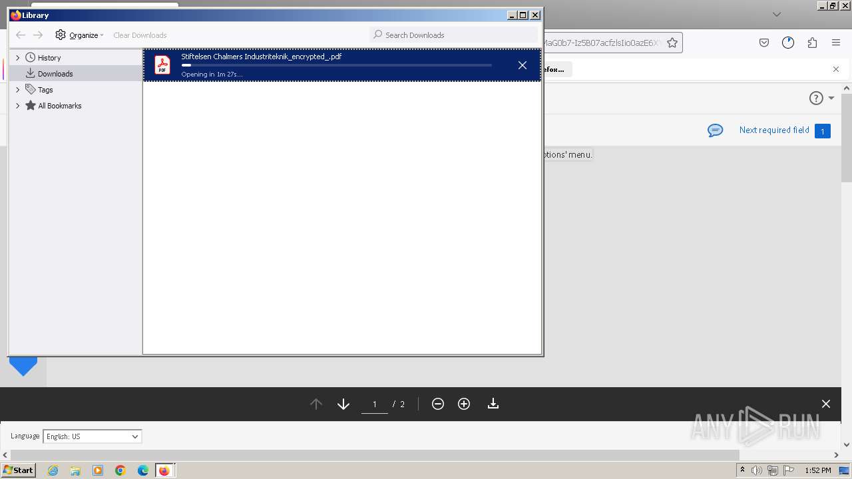Click the page vertical scrollbar thumb
852x479 pixels.
[x=847, y=137]
